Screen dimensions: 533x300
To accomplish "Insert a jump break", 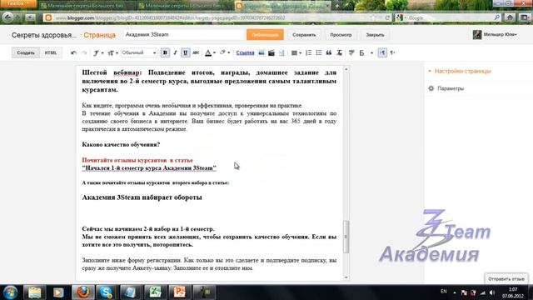I will (x=281, y=52).
